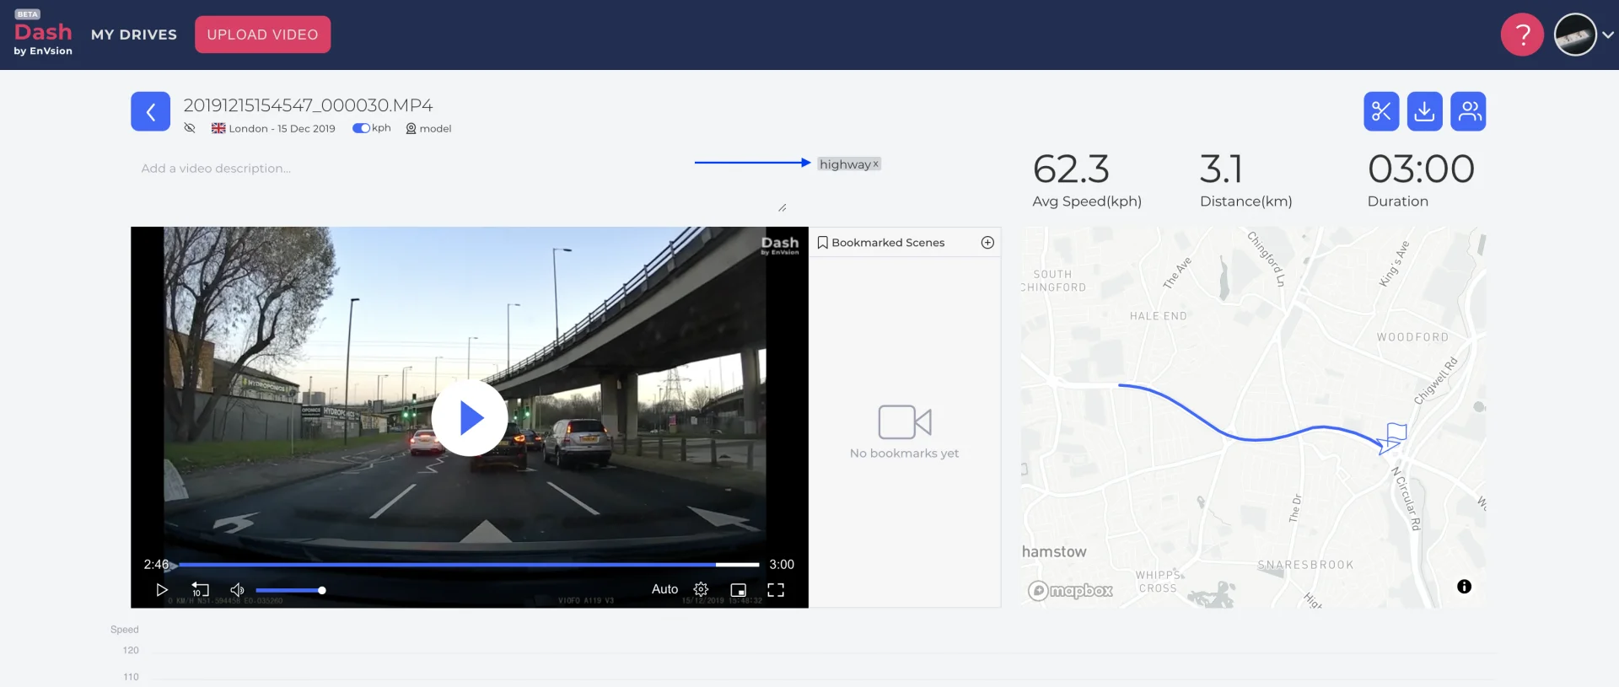
Task: Click the 03:00 duration value
Action: click(x=1421, y=169)
